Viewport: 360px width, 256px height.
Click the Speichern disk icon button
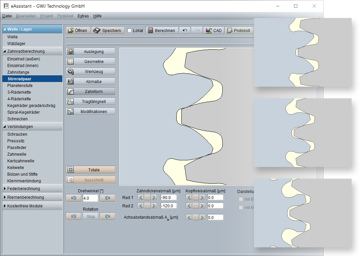point(108,30)
